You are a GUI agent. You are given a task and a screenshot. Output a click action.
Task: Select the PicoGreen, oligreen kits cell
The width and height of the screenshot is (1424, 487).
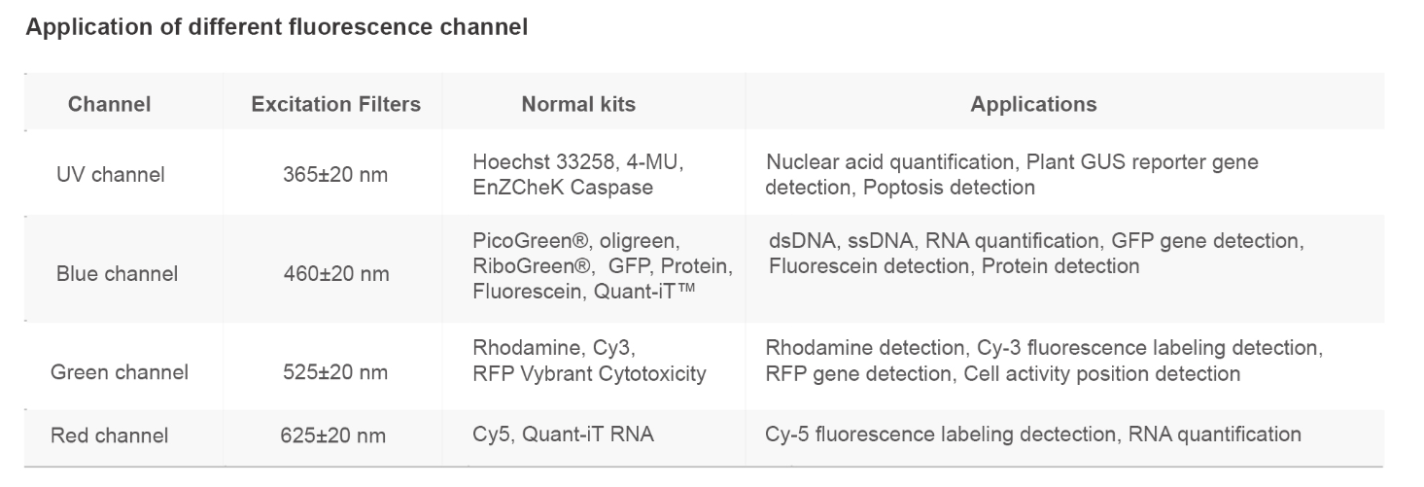point(603,265)
